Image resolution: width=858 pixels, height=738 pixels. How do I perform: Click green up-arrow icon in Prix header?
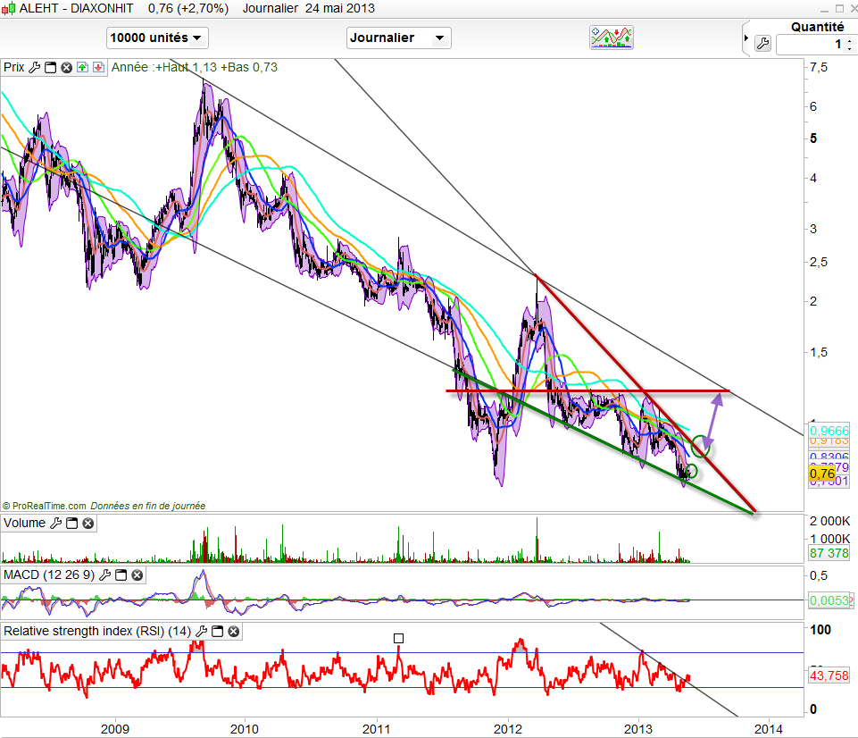(82, 67)
